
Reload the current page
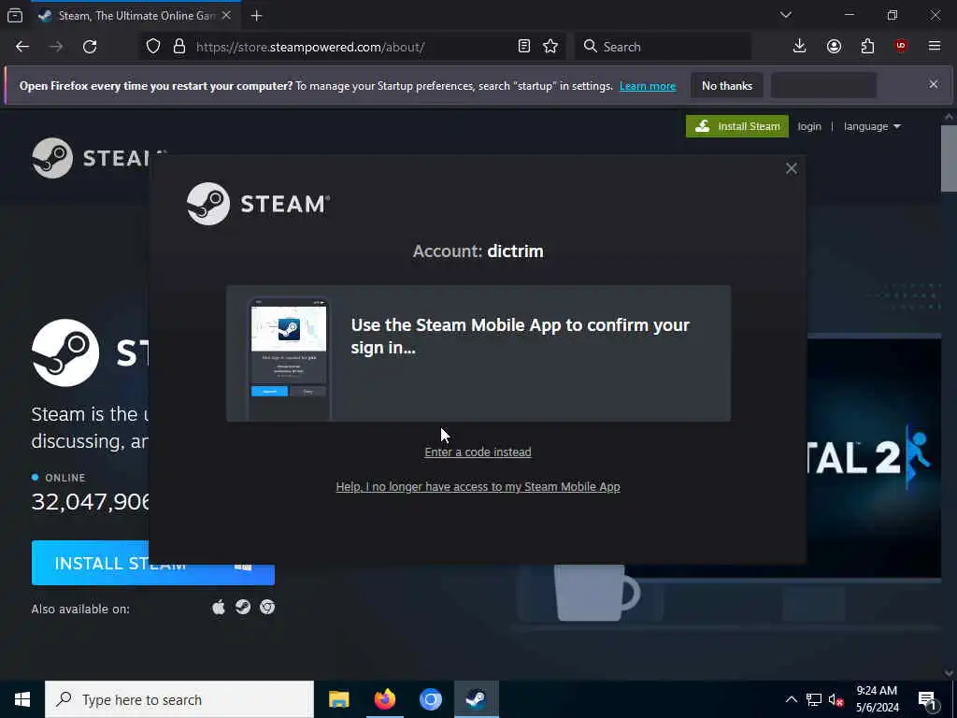(x=90, y=47)
